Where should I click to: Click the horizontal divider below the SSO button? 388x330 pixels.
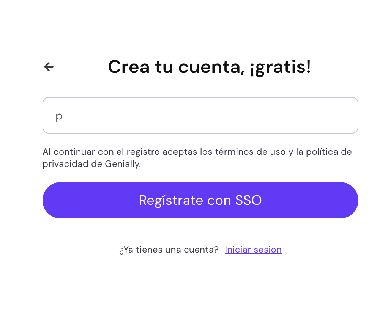click(x=200, y=231)
